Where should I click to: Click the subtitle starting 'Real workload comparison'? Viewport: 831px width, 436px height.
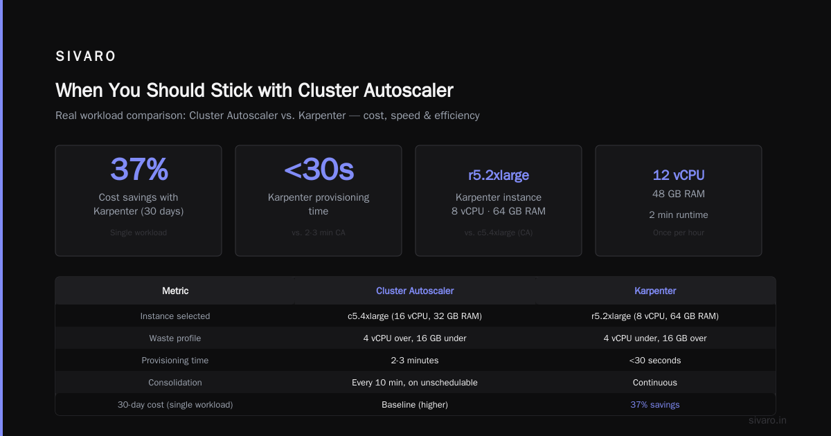tap(267, 116)
